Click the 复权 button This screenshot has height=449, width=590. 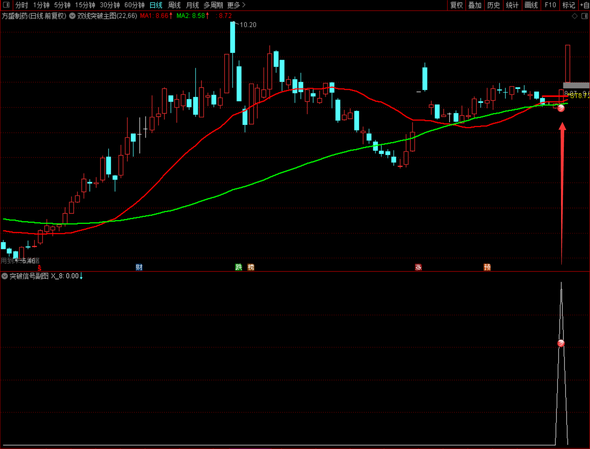pyautogui.click(x=456, y=5)
